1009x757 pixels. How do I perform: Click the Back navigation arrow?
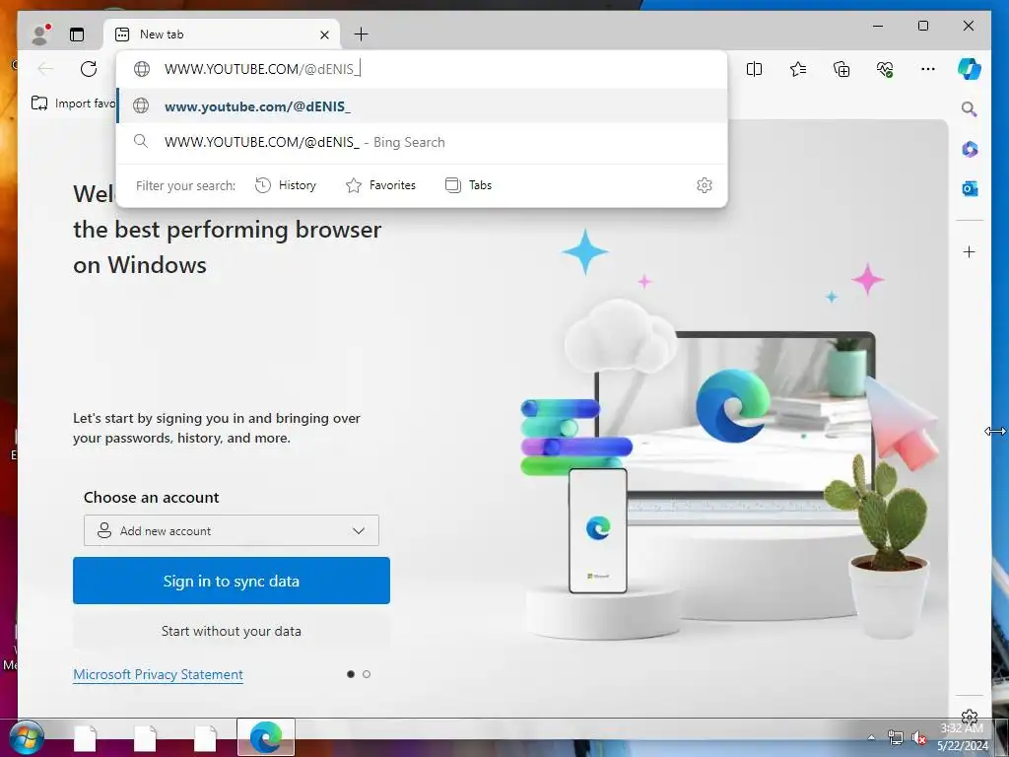[x=45, y=69]
